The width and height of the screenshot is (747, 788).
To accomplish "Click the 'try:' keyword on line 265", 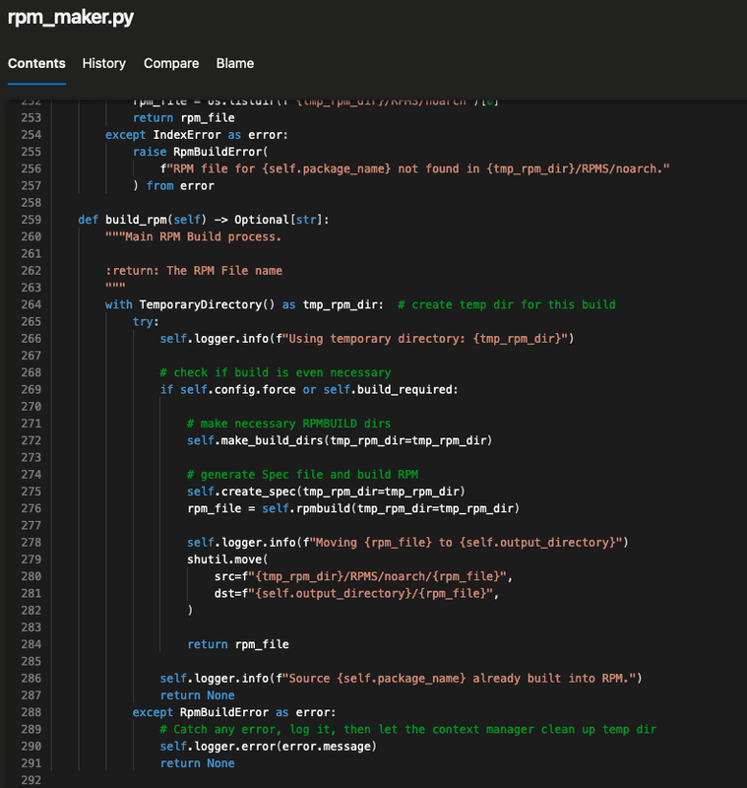I will click(146, 322).
